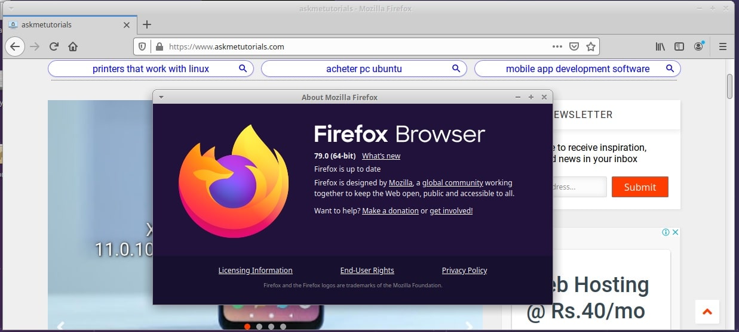The height and width of the screenshot is (332, 739).
Task: Click the get involved! link
Action: (451, 210)
